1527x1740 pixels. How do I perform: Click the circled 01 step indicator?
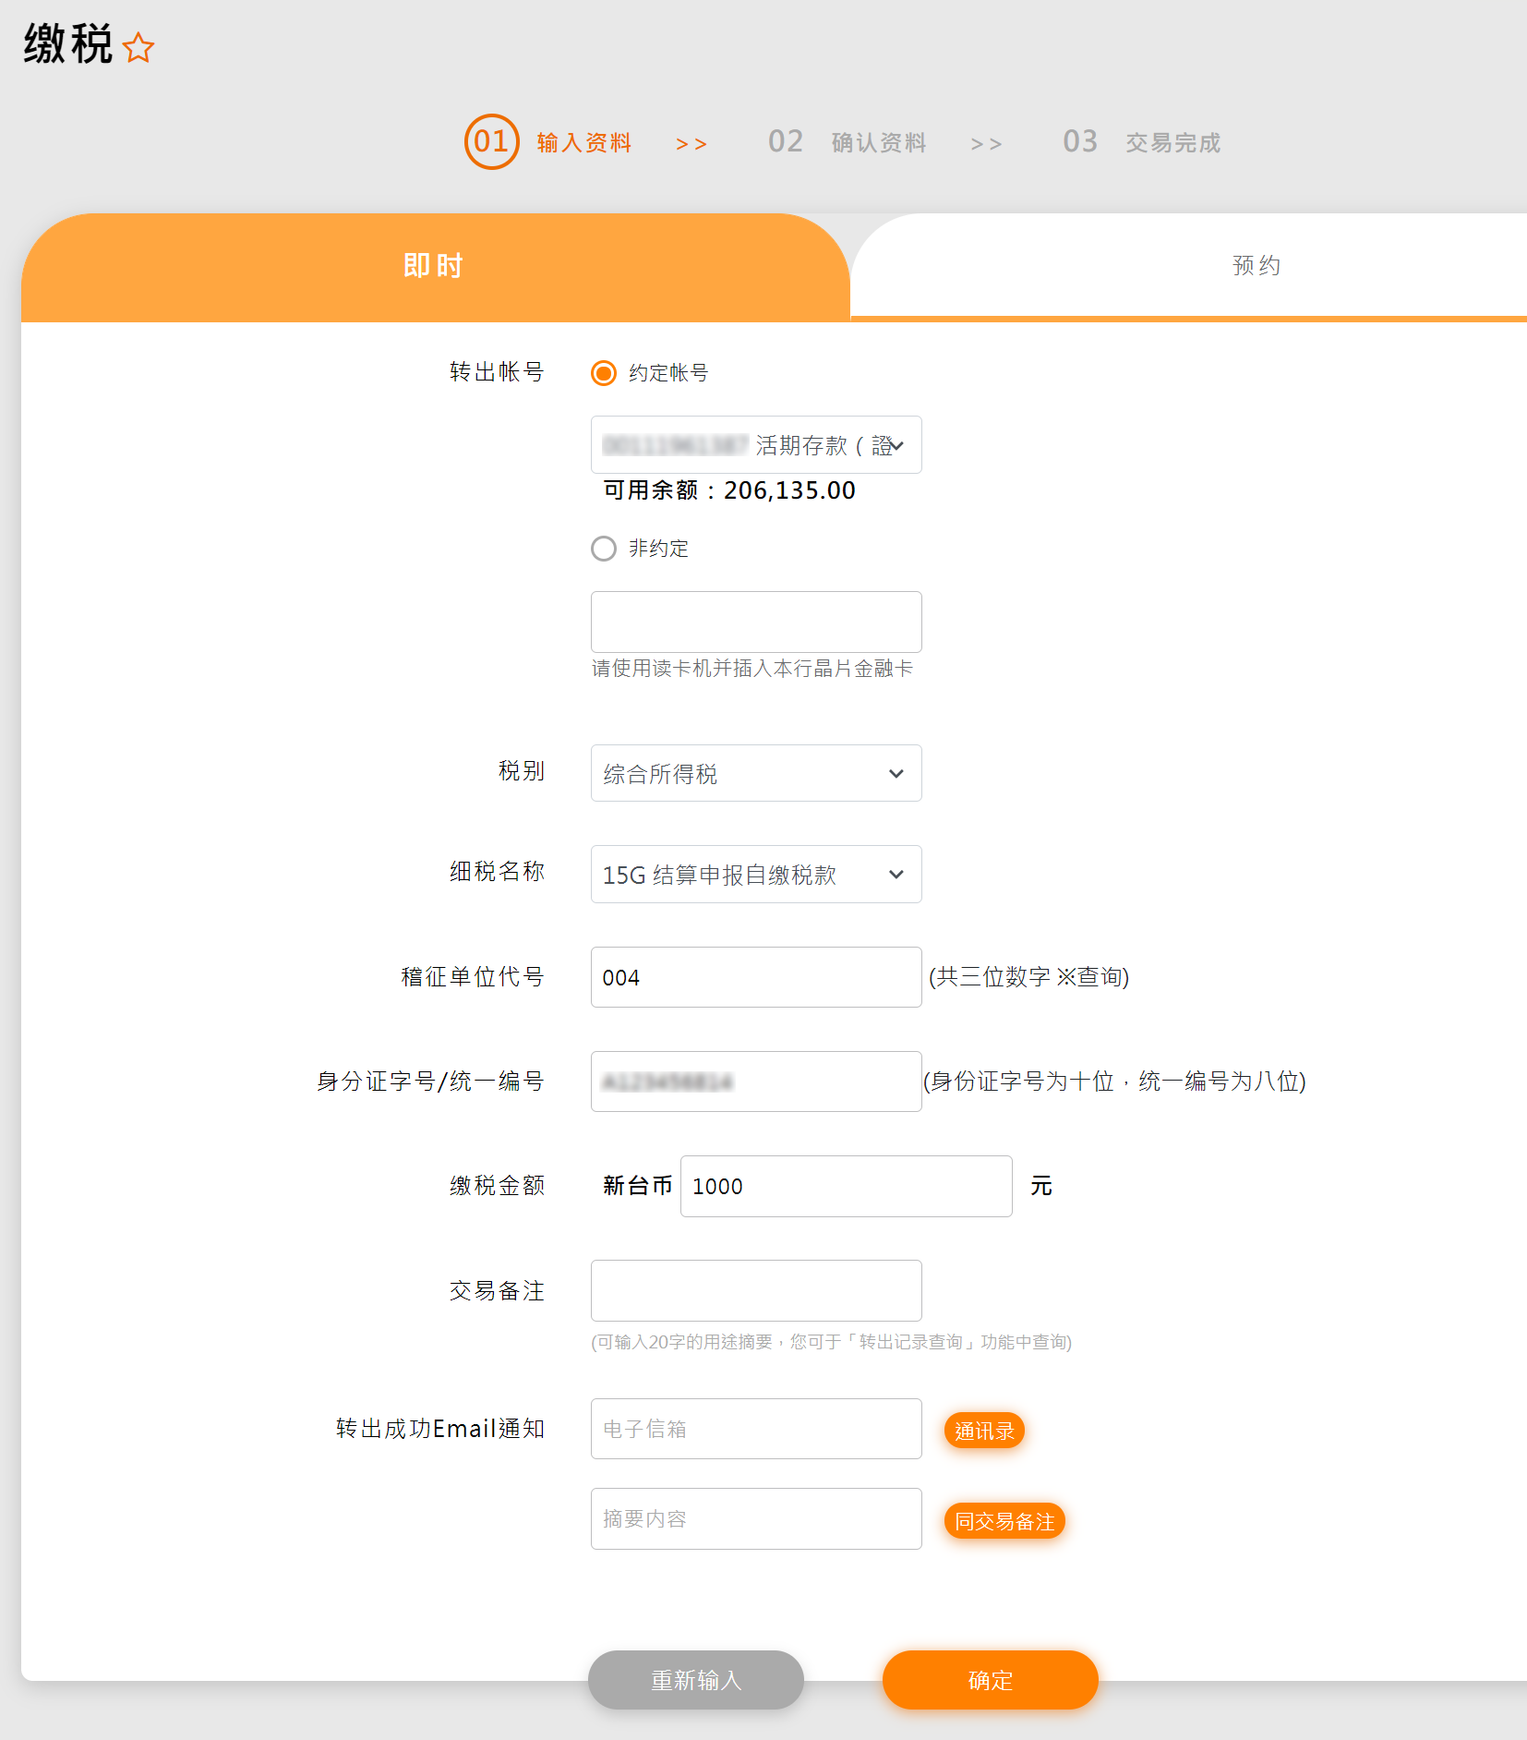pyautogui.click(x=491, y=141)
